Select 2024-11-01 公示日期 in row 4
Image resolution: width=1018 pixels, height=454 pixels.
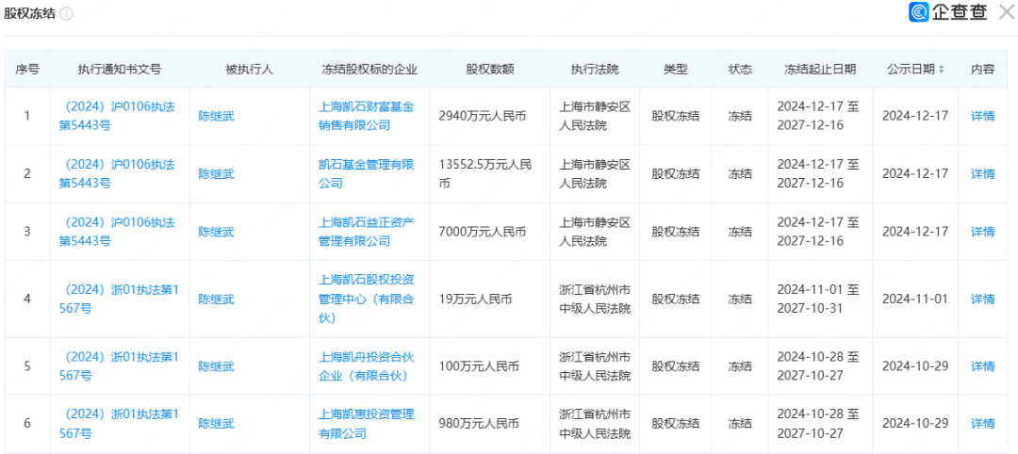[915, 299]
